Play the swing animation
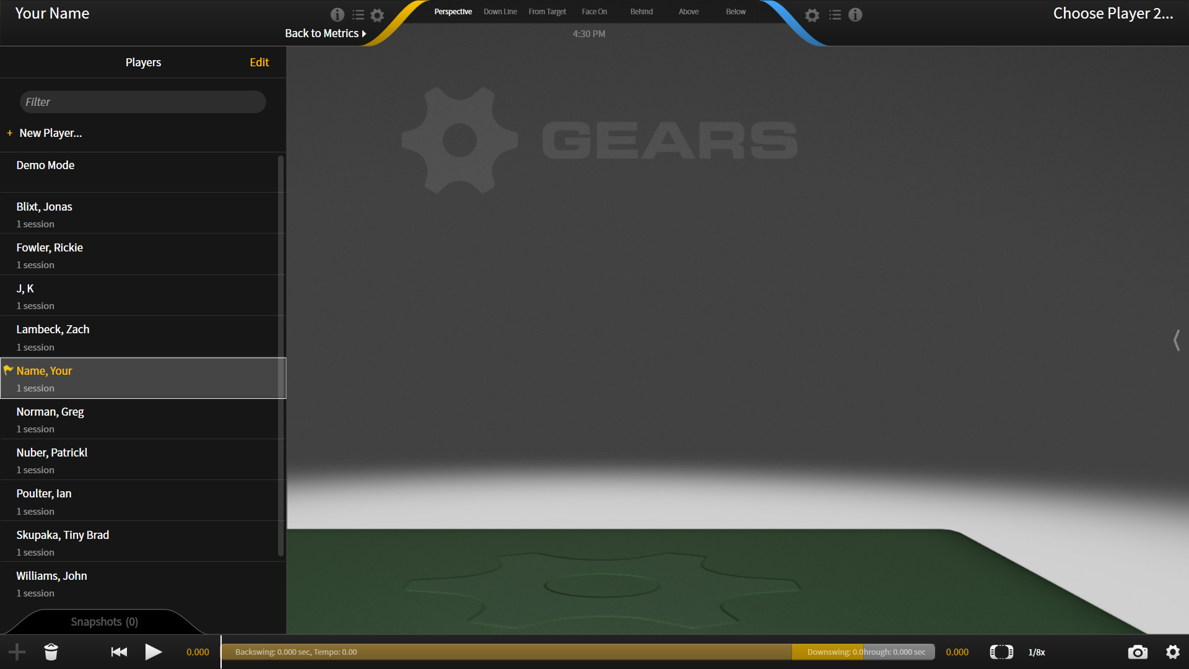The width and height of the screenshot is (1189, 669). pos(154,652)
